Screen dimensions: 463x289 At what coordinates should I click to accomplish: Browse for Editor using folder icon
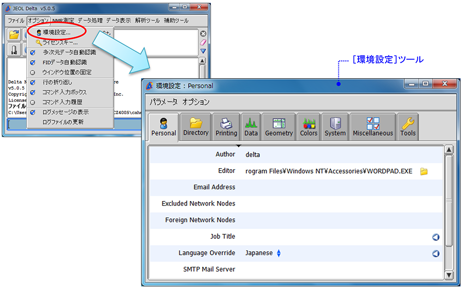[x=424, y=171]
